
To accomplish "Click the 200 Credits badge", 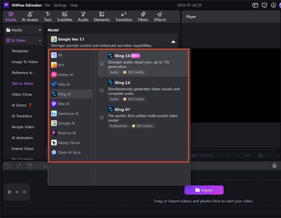I will [143, 126].
